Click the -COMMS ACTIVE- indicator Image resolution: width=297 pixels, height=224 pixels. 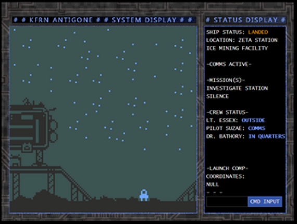tap(229, 64)
